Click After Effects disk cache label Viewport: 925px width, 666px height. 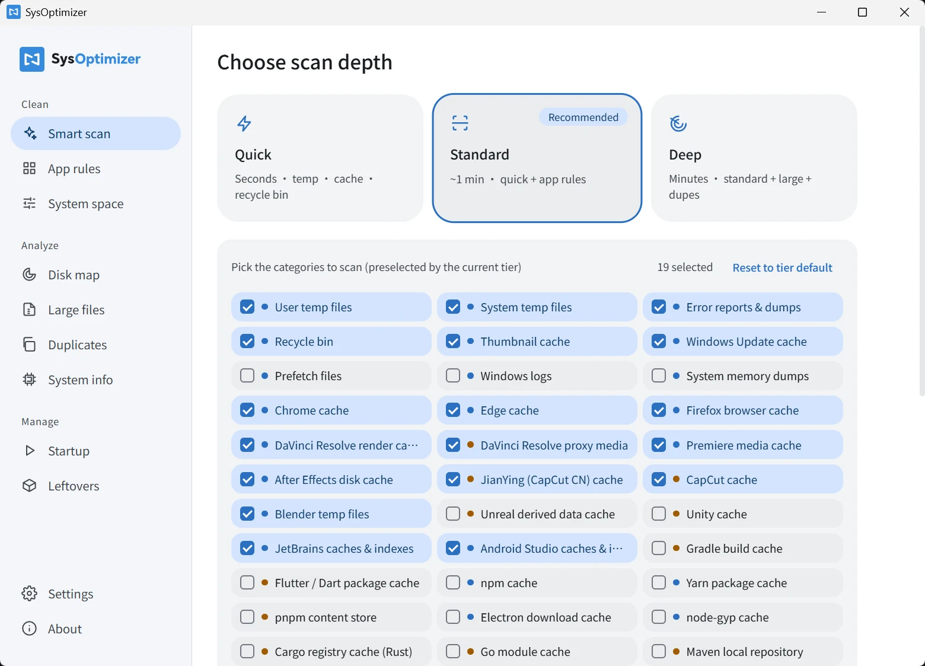[334, 480]
